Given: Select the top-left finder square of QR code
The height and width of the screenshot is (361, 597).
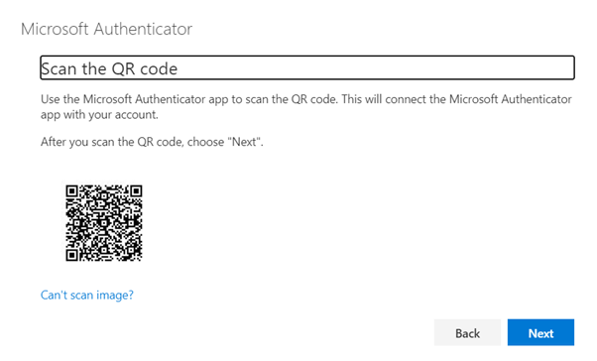Looking at the screenshot, I should coord(71,190).
